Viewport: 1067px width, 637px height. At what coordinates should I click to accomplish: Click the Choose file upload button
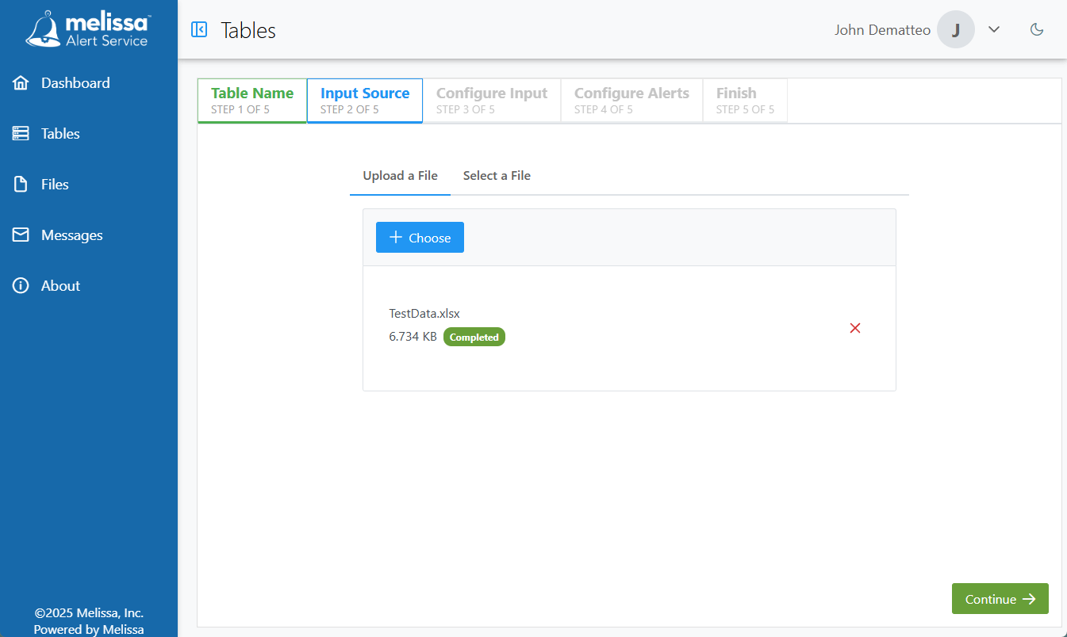tap(420, 237)
